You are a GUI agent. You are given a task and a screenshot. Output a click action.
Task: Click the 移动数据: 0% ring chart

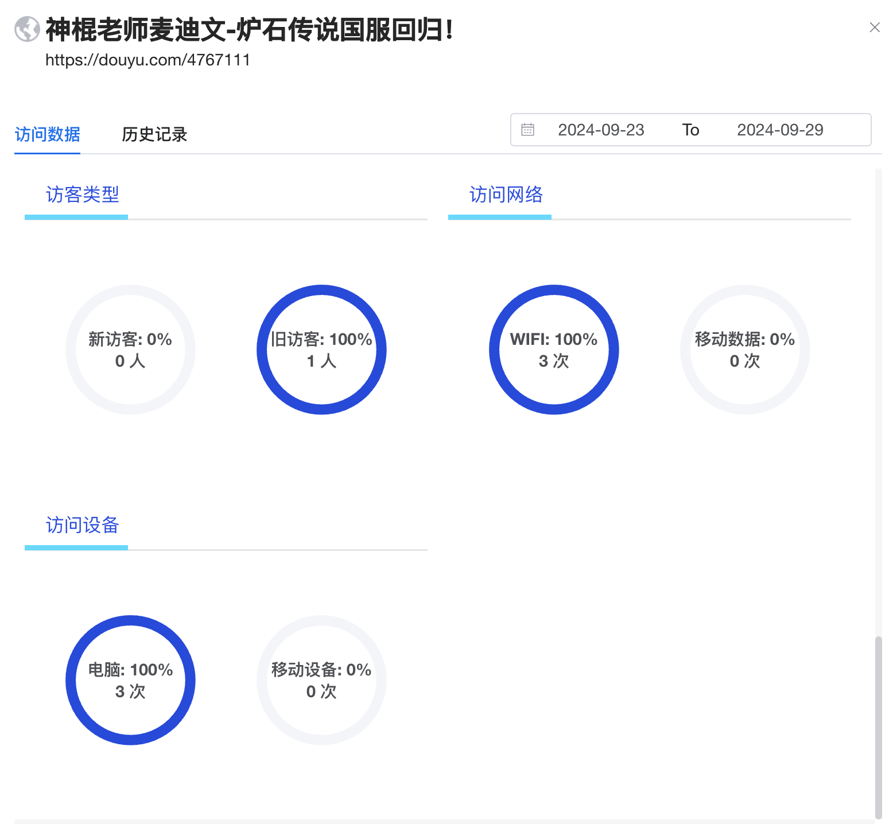pyautogui.click(x=745, y=349)
